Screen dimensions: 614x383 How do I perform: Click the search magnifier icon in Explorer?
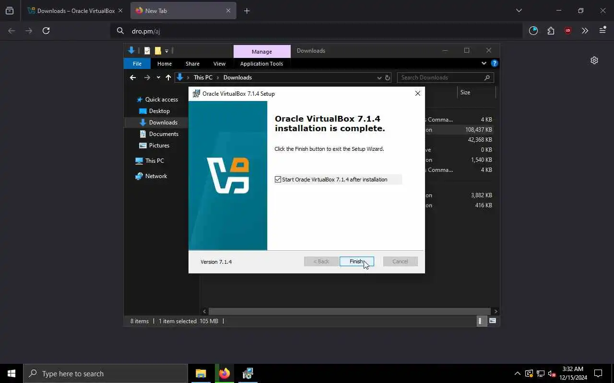487,78
